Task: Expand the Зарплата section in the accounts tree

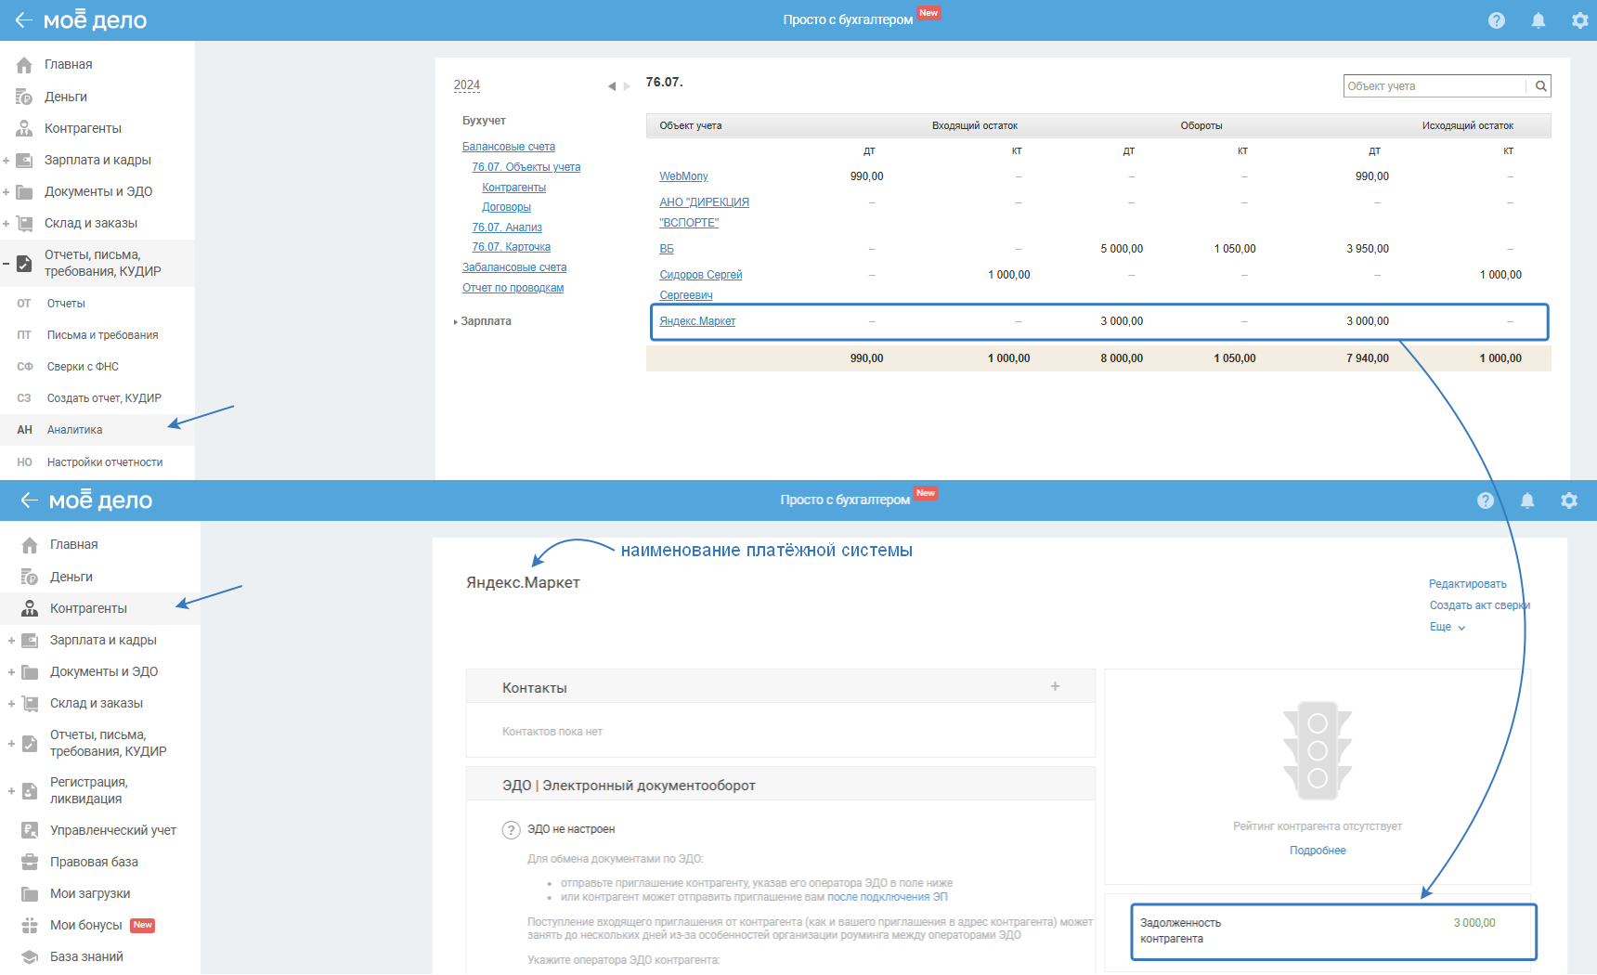Action: (455, 322)
